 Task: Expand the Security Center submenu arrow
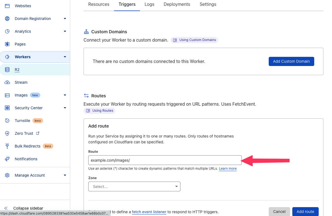point(65,108)
